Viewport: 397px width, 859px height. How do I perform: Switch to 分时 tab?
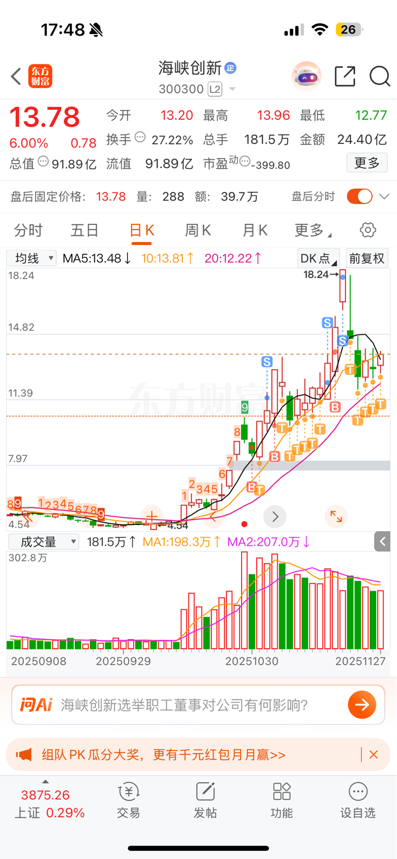(x=28, y=230)
